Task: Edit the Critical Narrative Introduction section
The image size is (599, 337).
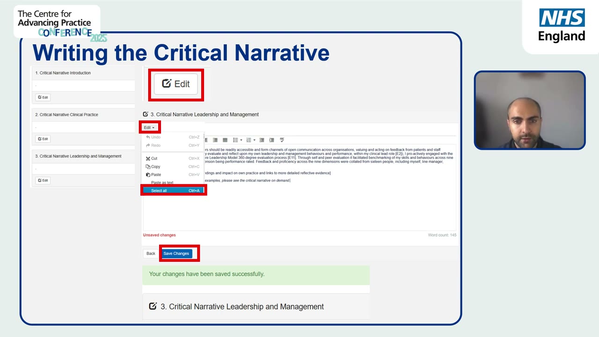Action: click(43, 97)
